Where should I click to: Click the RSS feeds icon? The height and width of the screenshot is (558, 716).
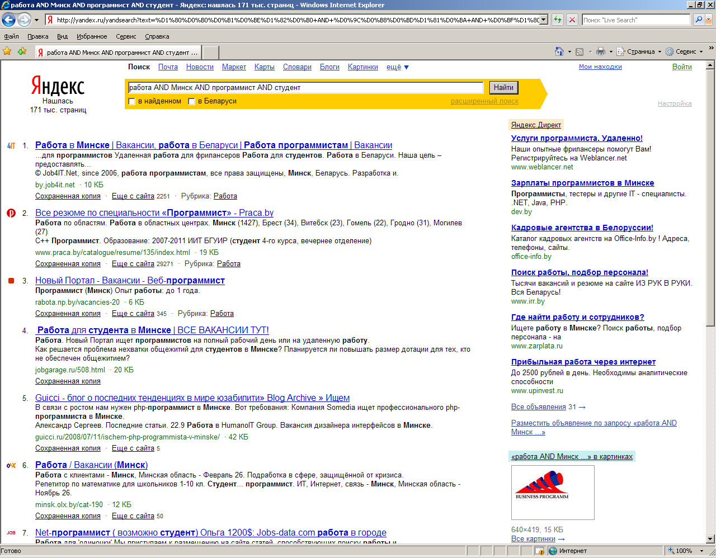[x=580, y=51]
